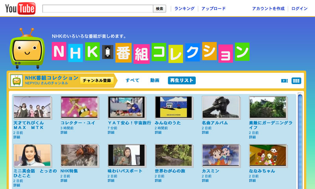Open 天才てれびくん MAX MTK thumbnail

[32, 107]
